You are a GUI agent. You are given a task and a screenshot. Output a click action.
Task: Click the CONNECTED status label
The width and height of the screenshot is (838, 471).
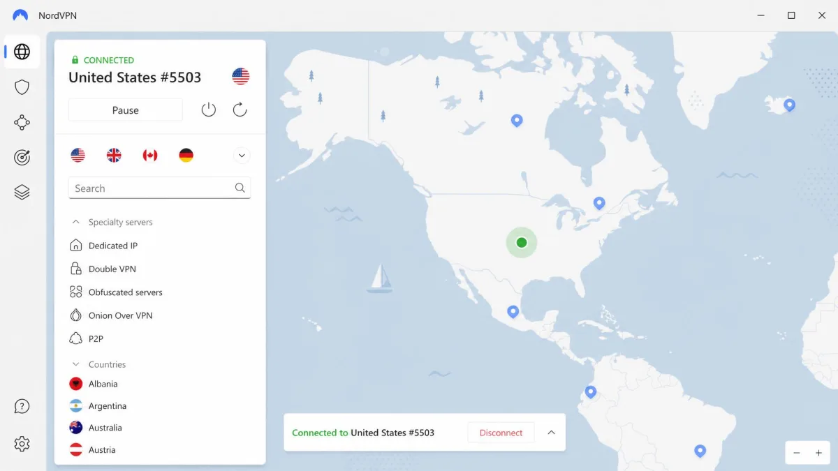pos(108,60)
